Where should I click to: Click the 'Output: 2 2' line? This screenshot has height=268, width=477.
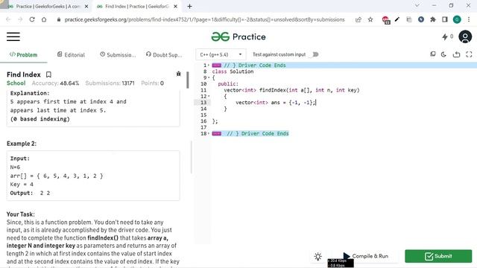(x=30, y=193)
